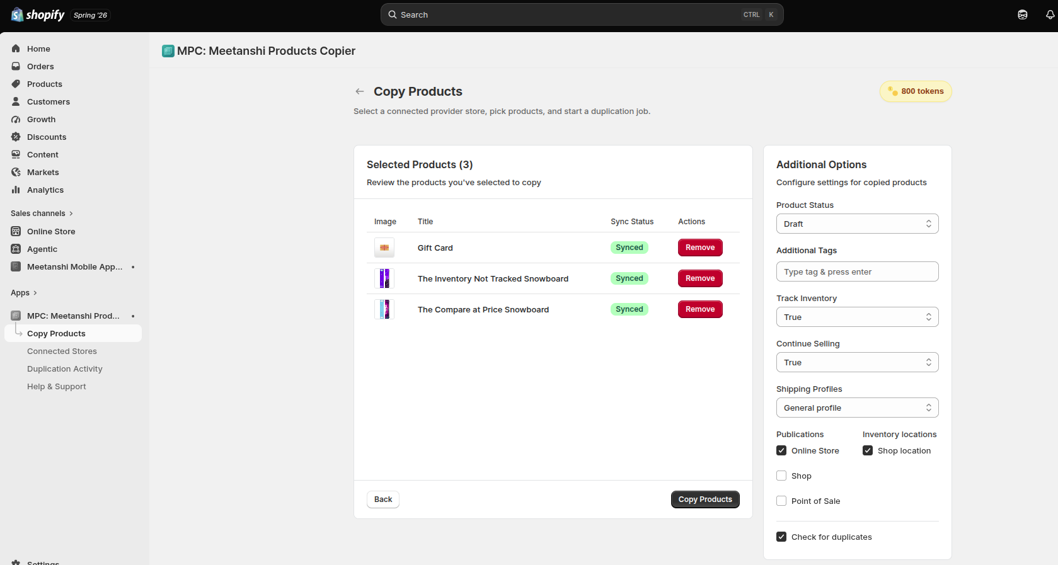Uncheck the Online Store publication checkbox
The width and height of the screenshot is (1058, 565).
[781, 450]
